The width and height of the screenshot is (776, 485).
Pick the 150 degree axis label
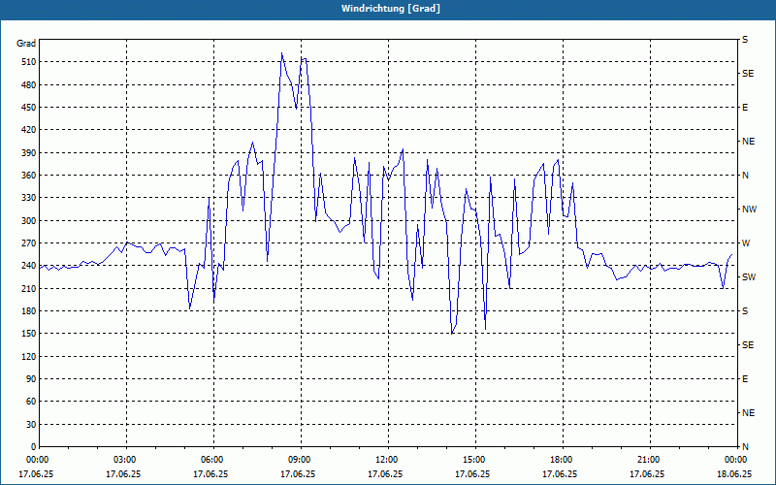(x=29, y=334)
